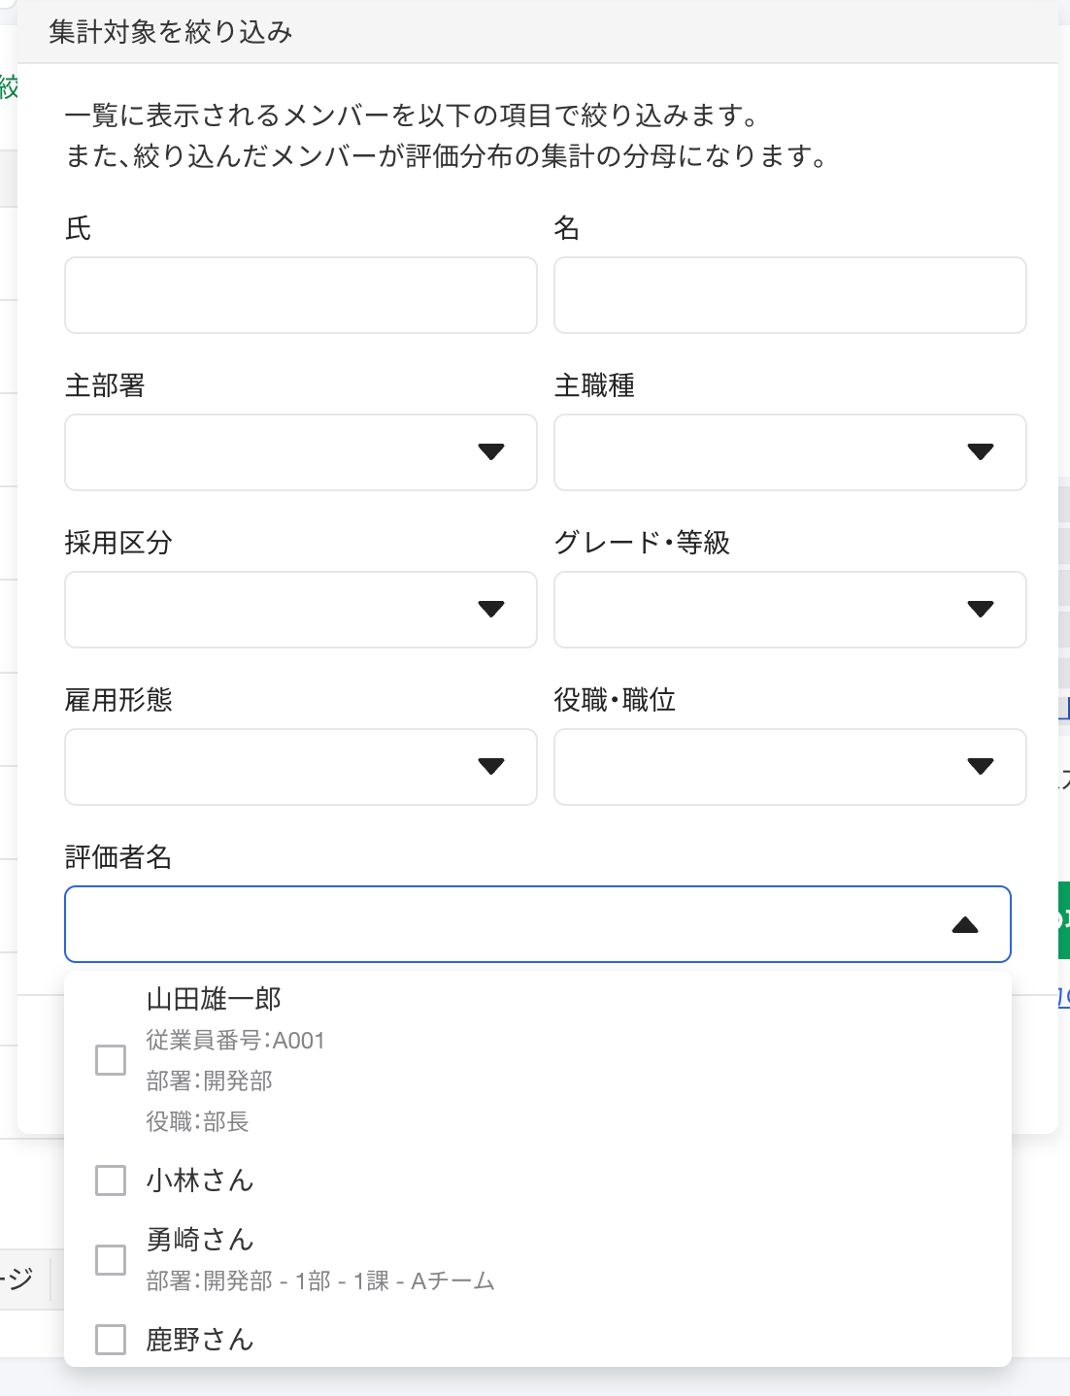
Task: Collapse 評価者名 list with up arrow
Action: click(965, 925)
